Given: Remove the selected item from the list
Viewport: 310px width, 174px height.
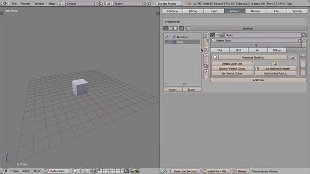Looking at the screenshot, I should pyautogui.click(x=206, y=49).
